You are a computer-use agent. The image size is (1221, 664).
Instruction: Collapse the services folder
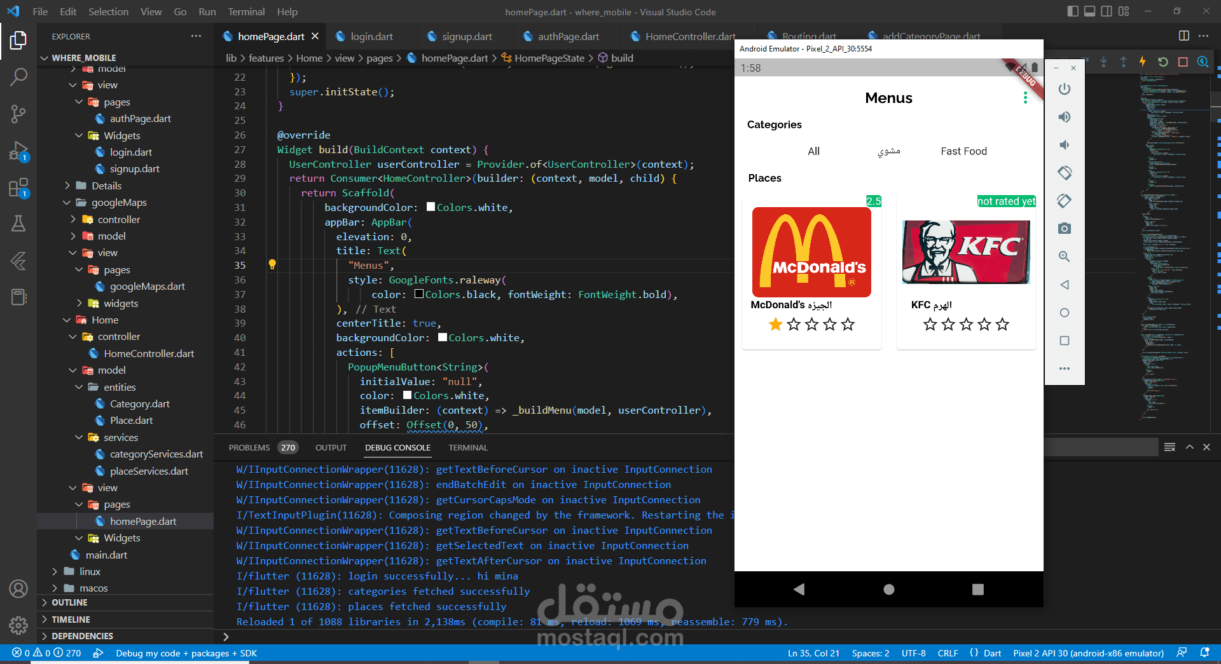click(x=121, y=438)
